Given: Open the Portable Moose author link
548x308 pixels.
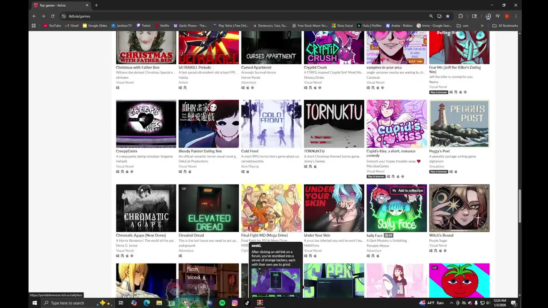Looking at the screenshot, I should click(x=377, y=246).
